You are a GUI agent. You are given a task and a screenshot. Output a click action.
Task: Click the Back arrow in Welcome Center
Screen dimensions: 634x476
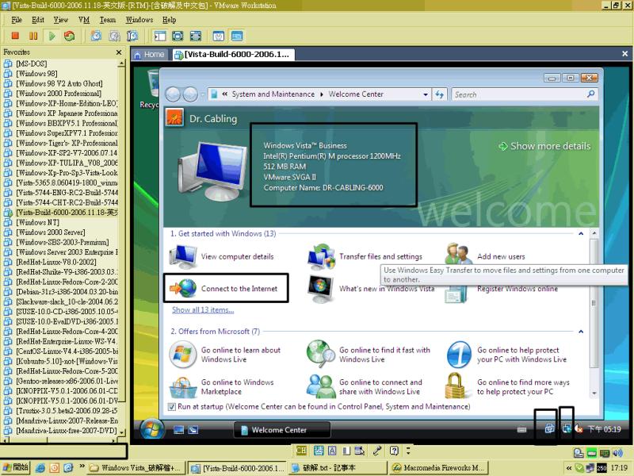click(173, 94)
